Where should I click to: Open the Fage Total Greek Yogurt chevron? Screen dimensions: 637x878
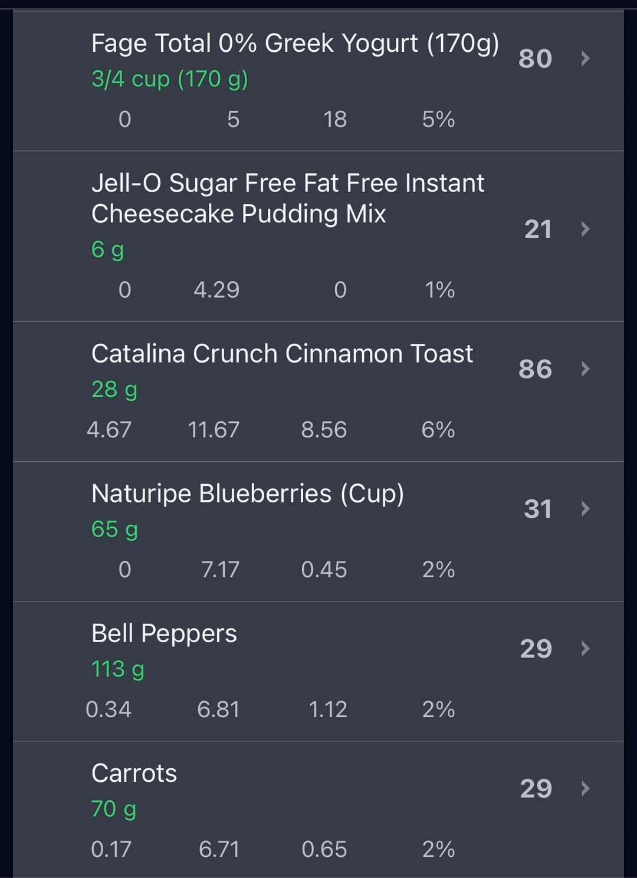585,58
